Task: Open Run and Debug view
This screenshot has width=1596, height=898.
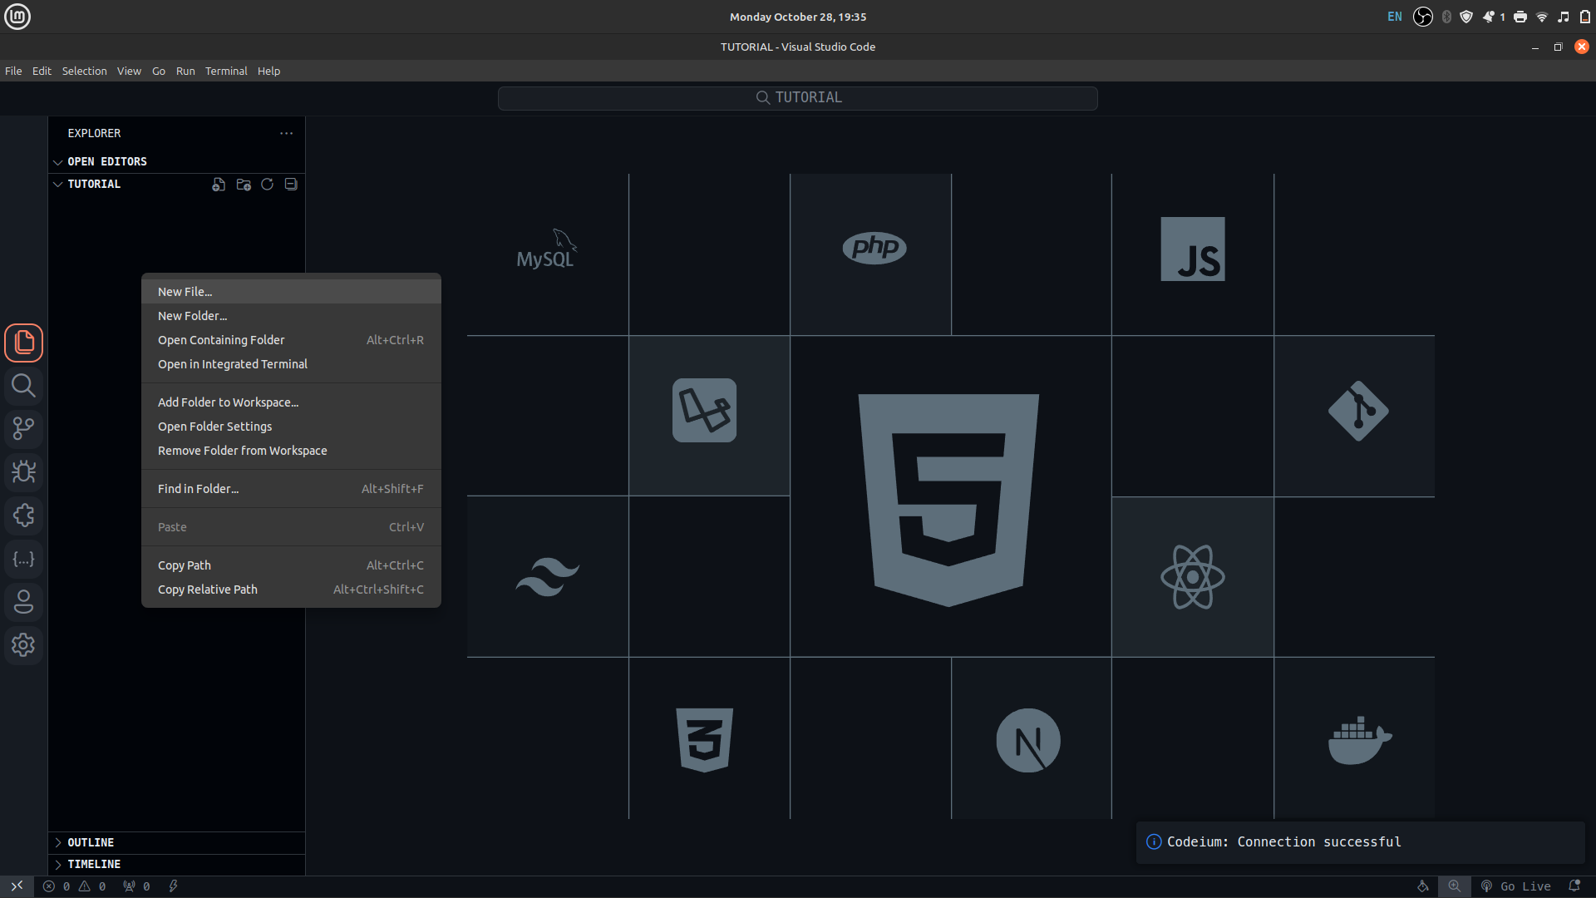Action: pos(23,472)
